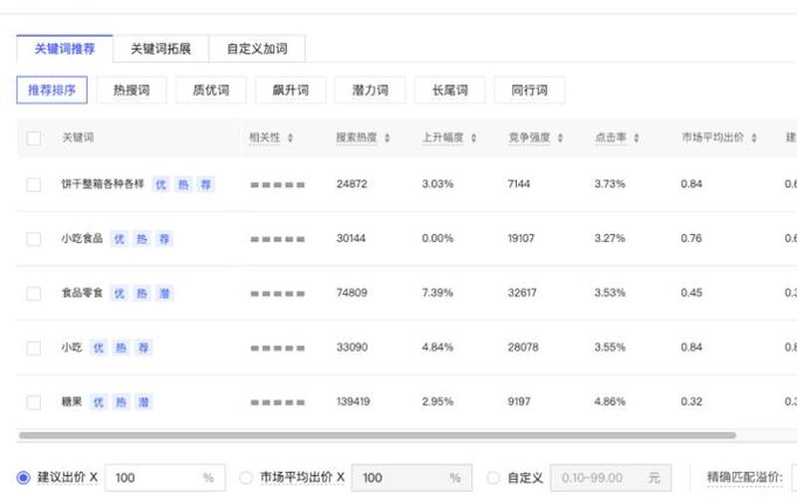Sort by 市场平均出价 column arrows
Image resolution: width=797 pixels, height=498 pixels.
tap(754, 138)
